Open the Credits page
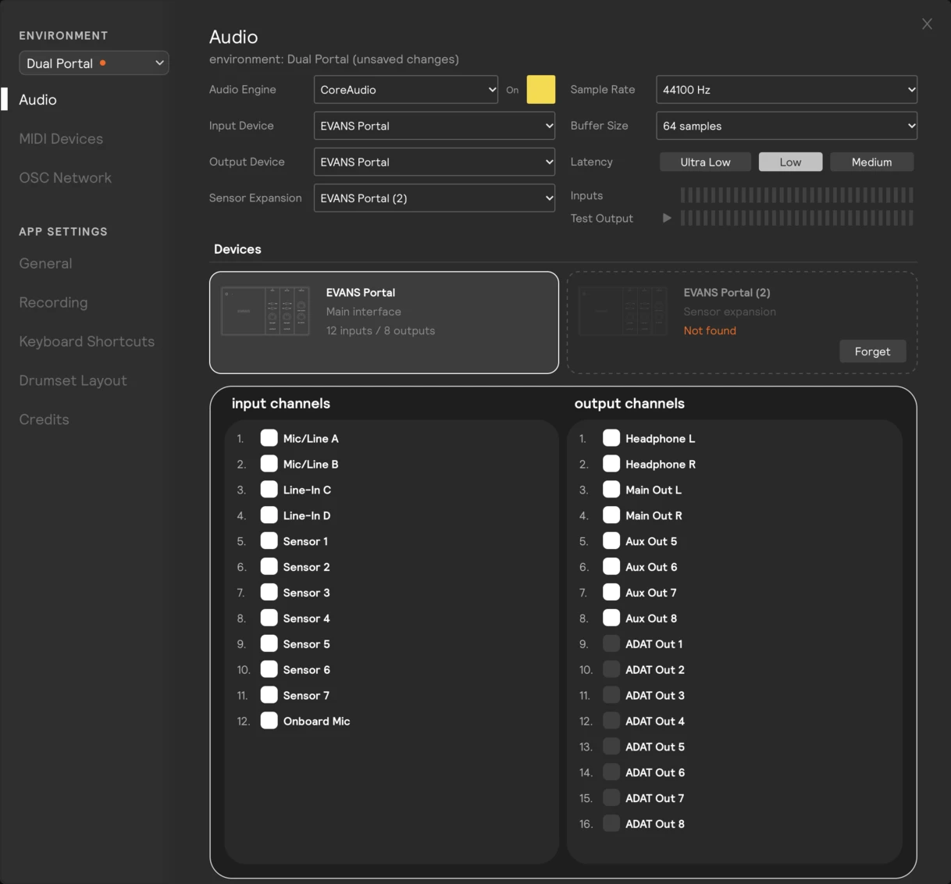This screenshot has height=884, width=951. (x=44, y=420)
